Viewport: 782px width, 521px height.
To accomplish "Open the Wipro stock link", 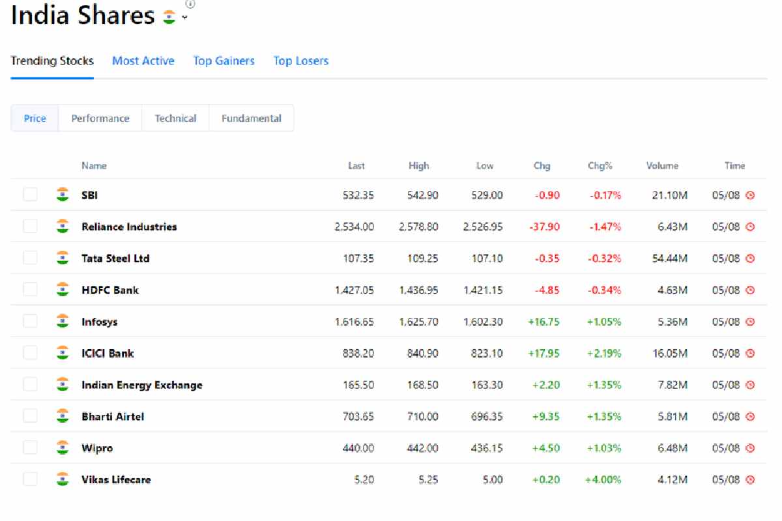I will pyautogui.click(x=97, y=448).
